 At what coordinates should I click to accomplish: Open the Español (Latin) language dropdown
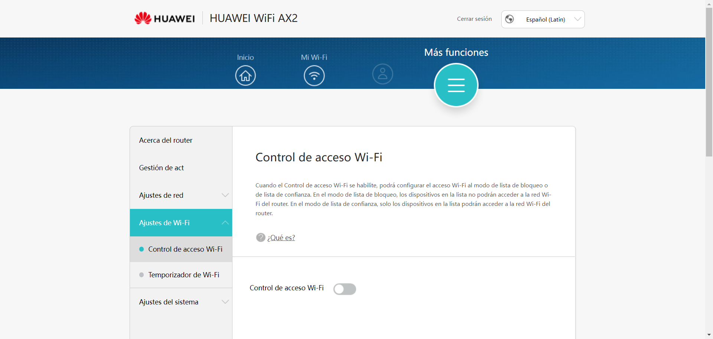coord(543,19)
